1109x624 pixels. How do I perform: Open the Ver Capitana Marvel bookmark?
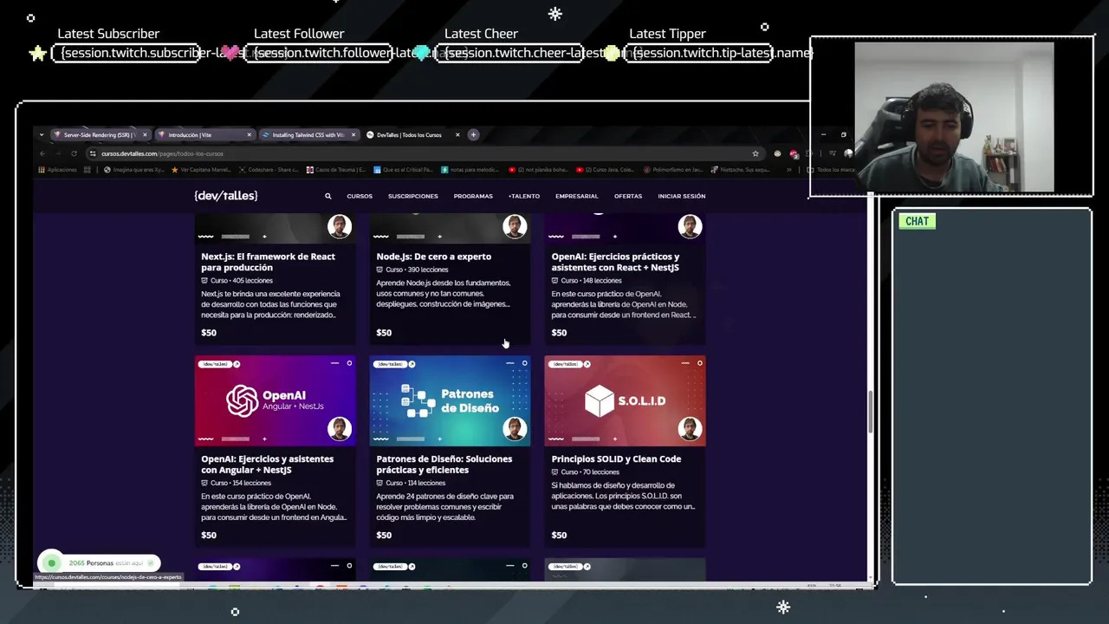201,170
